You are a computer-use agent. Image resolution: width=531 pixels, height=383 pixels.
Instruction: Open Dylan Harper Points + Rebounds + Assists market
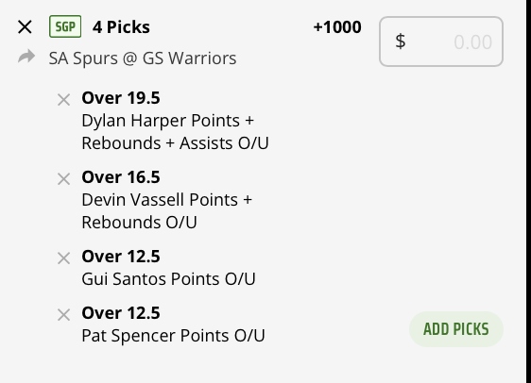175,132
